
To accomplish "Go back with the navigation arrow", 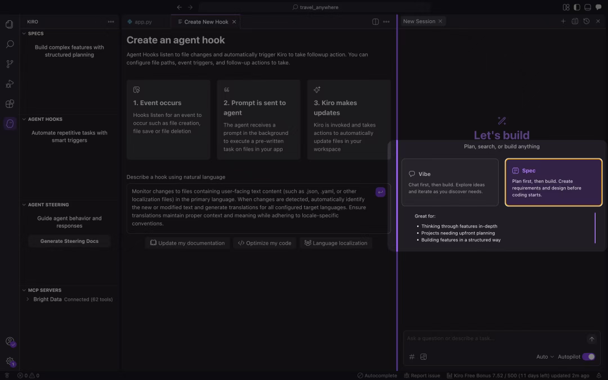I will (x=179, y=7).
